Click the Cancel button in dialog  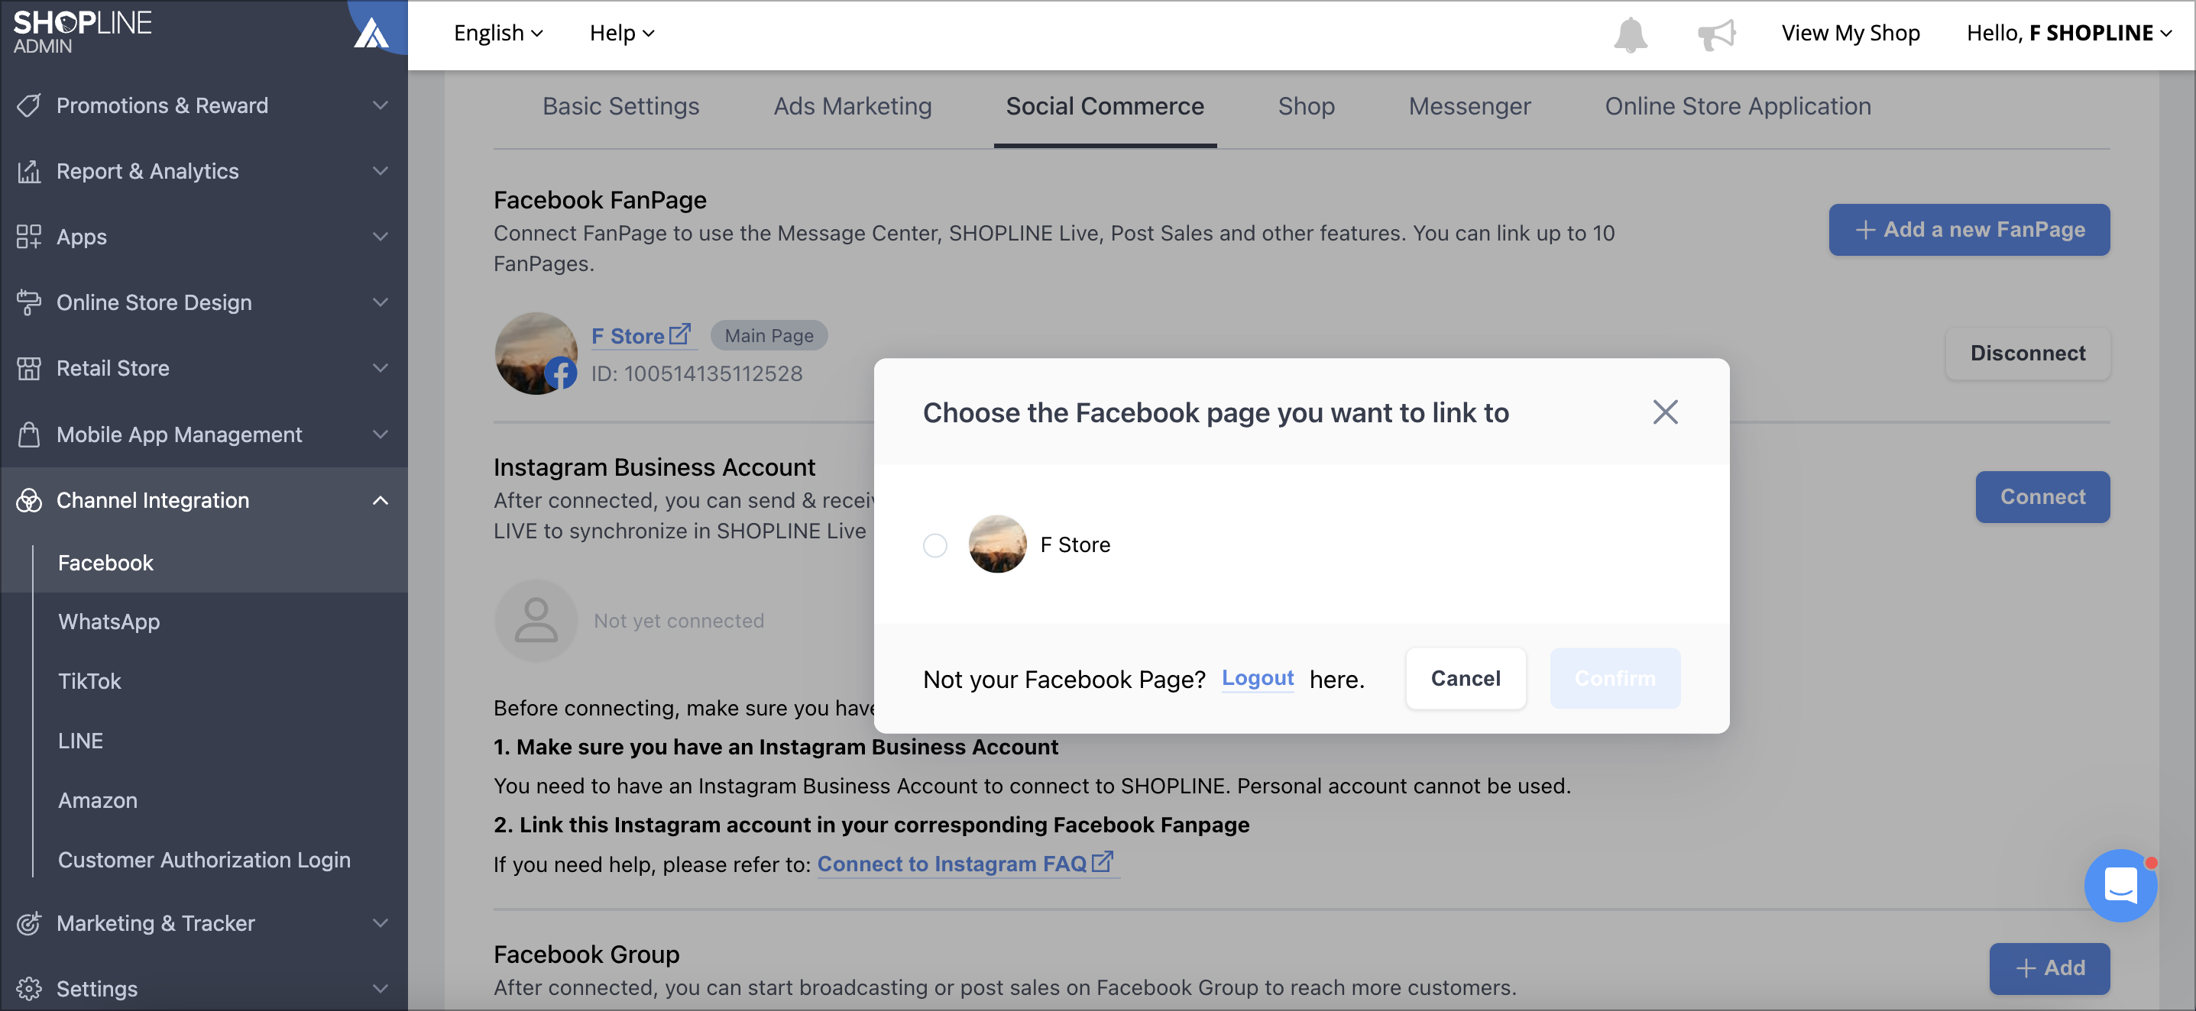[1466, 678]
